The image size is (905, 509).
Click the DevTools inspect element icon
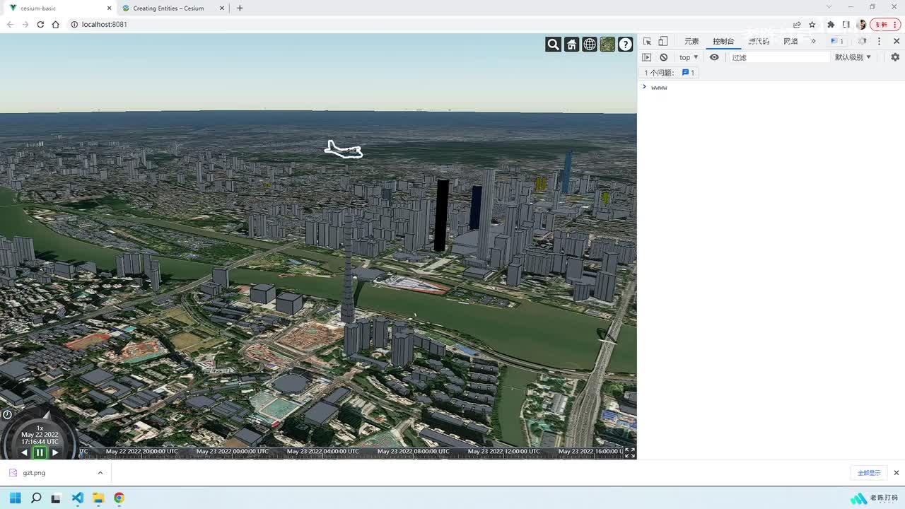pos(647,42)
